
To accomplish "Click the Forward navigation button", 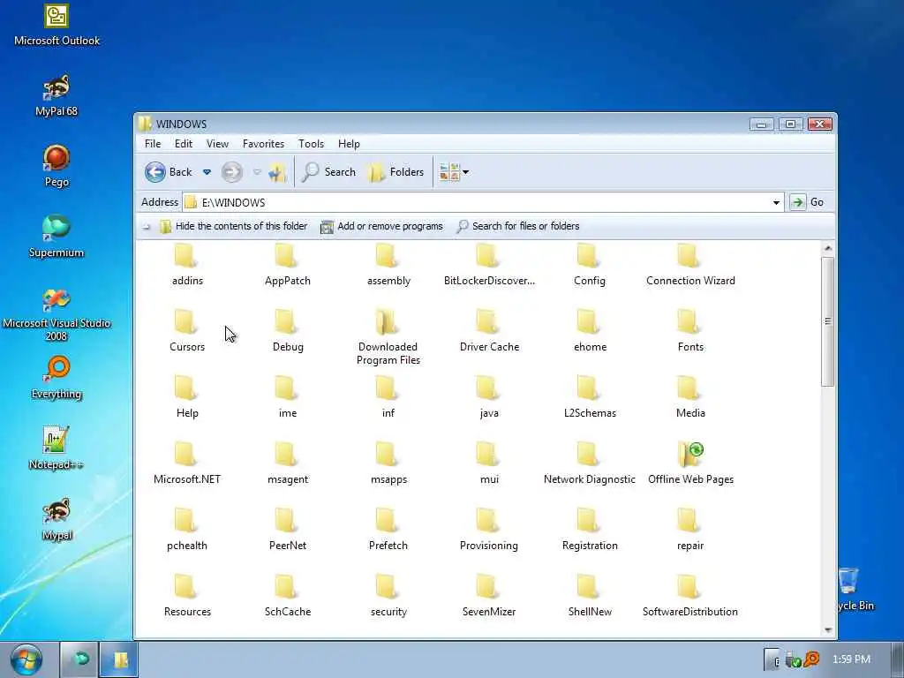I will [232, 172].
